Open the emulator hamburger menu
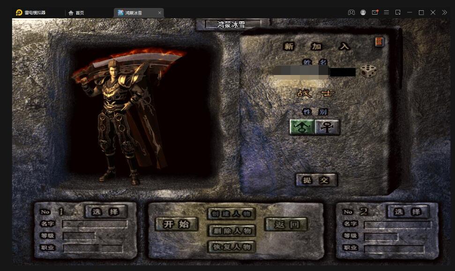 pyautogui.click(x=387, y=13)
